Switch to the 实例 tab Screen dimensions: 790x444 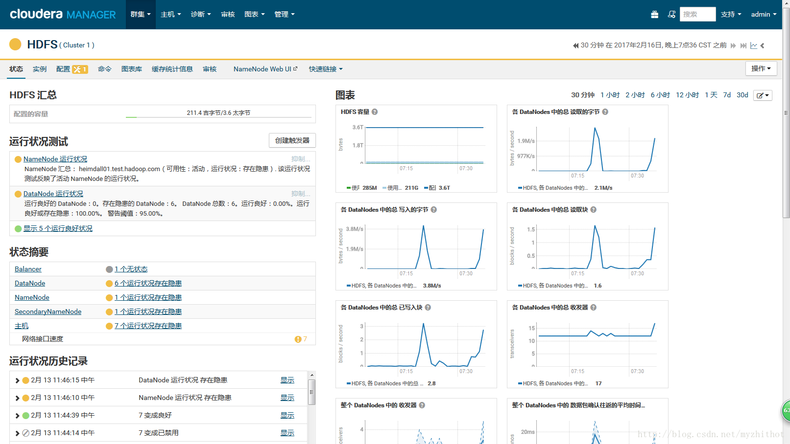pyautogui.click(x=40, y=69)
